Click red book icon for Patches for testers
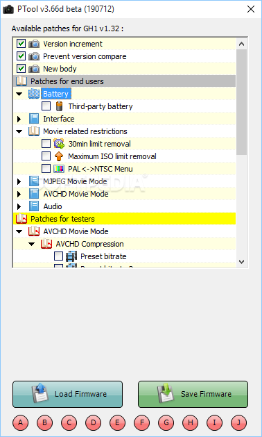262x437 pixels. tap(21, 219)
